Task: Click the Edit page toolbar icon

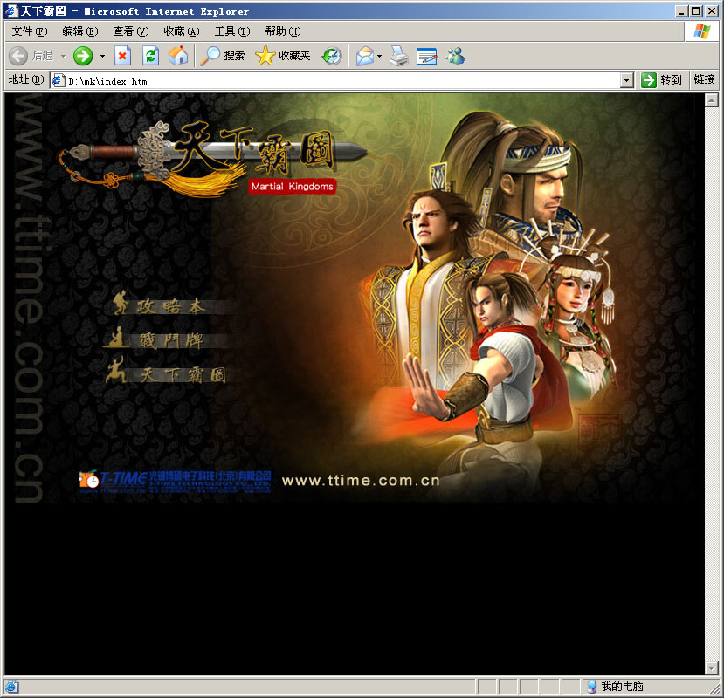Action: [x=427, y=57]
